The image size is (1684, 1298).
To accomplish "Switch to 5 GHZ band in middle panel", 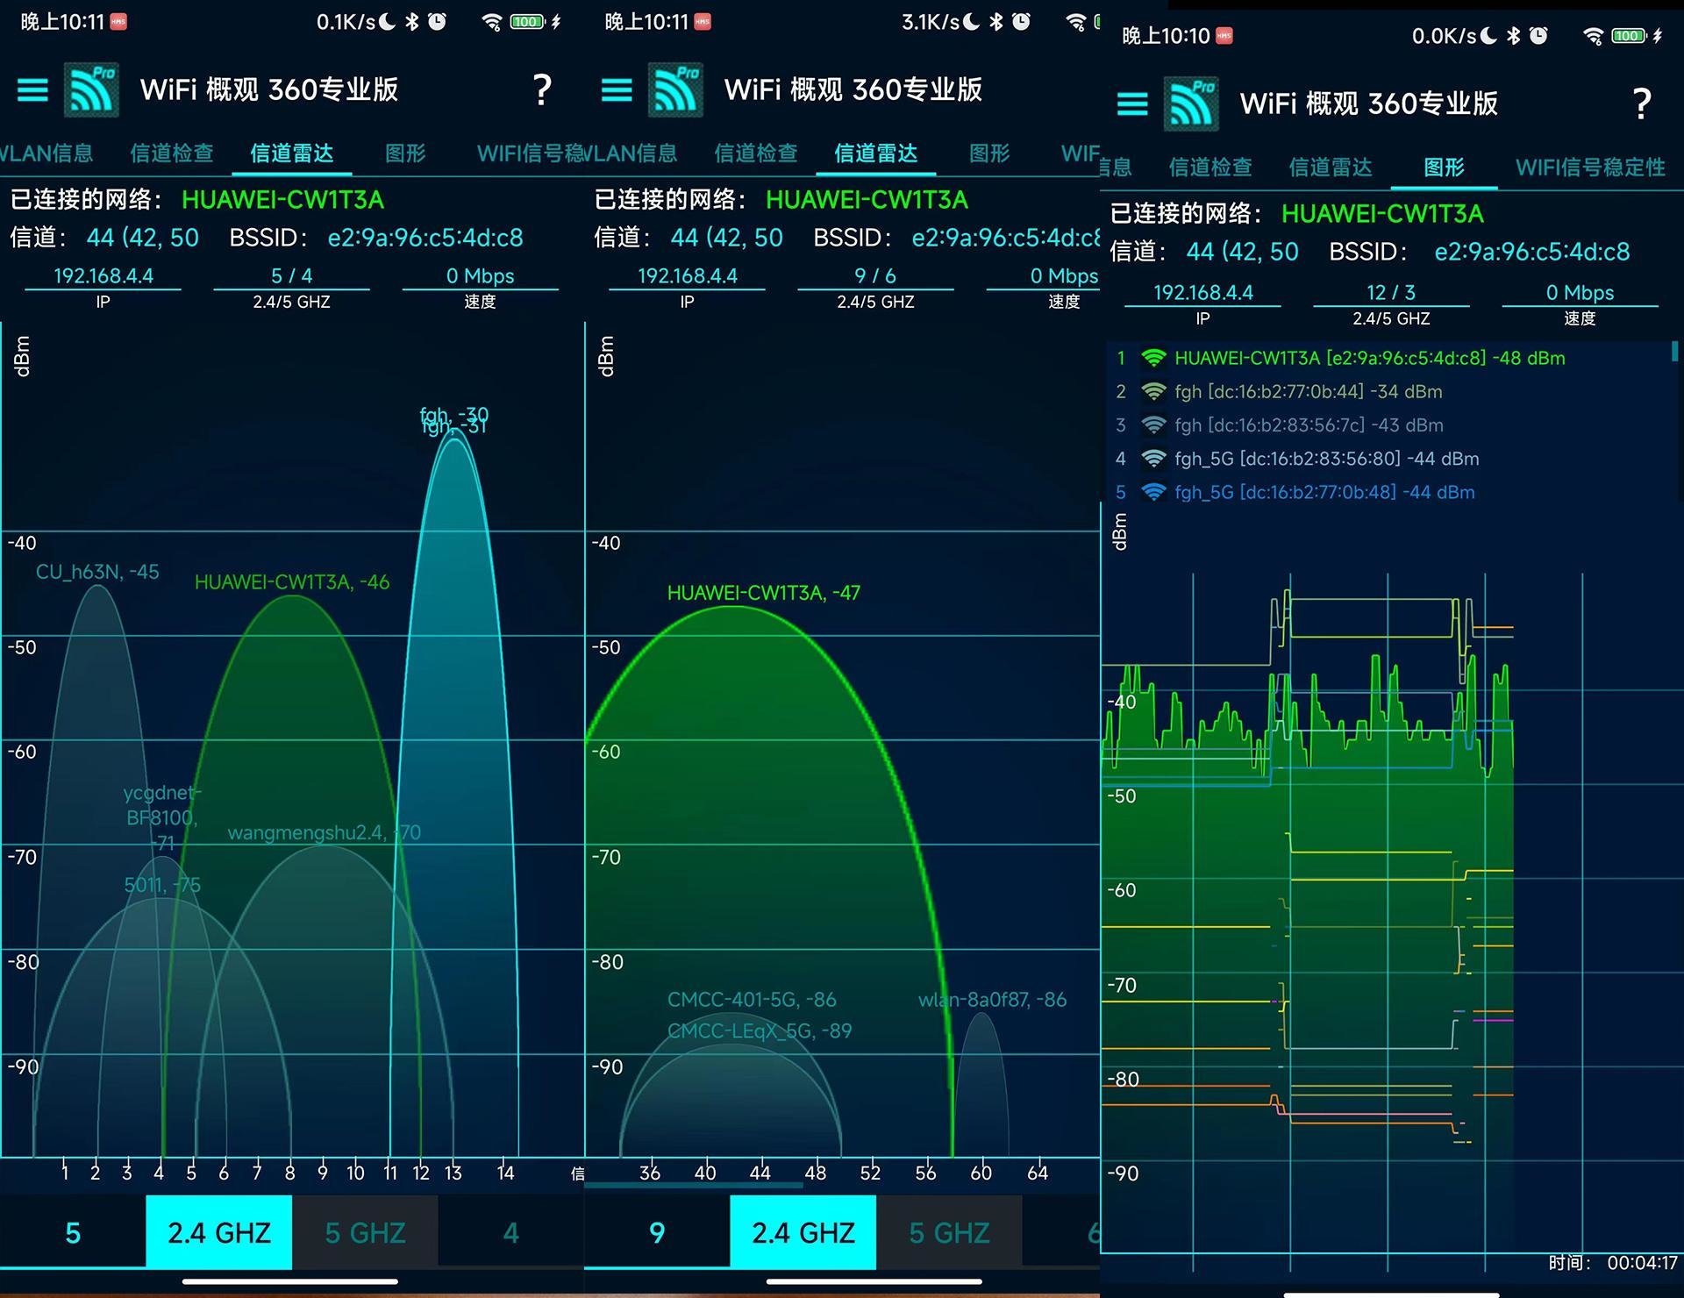I will click(x=949, y=1233).
